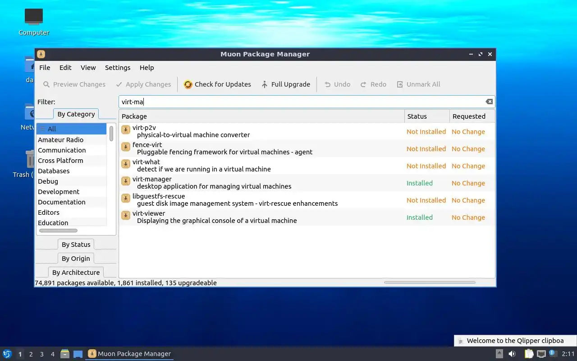Click the Full Upgrade arrow icon
The width and height of the screenshot is (577, 361).
(x=265, y=84)
